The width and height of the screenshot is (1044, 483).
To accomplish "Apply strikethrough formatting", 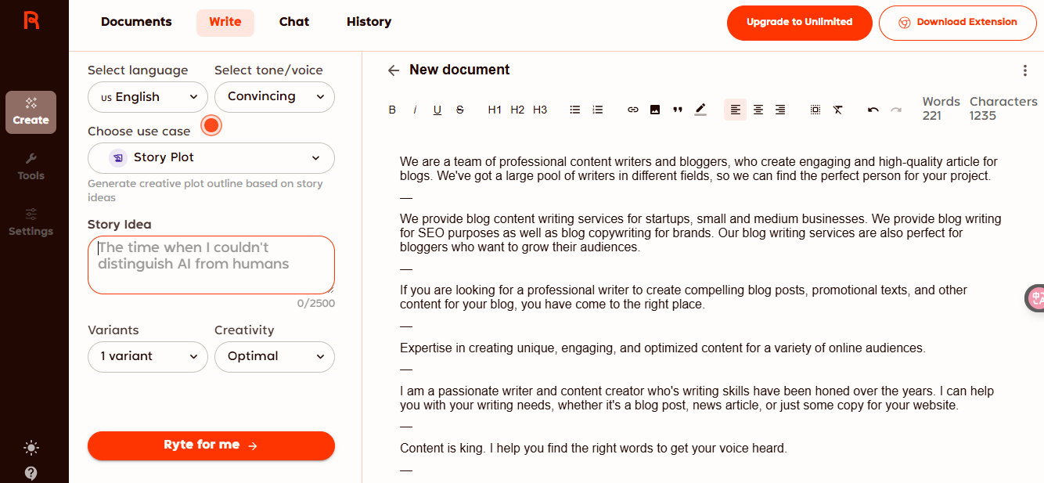I will [x=460, y=110].
